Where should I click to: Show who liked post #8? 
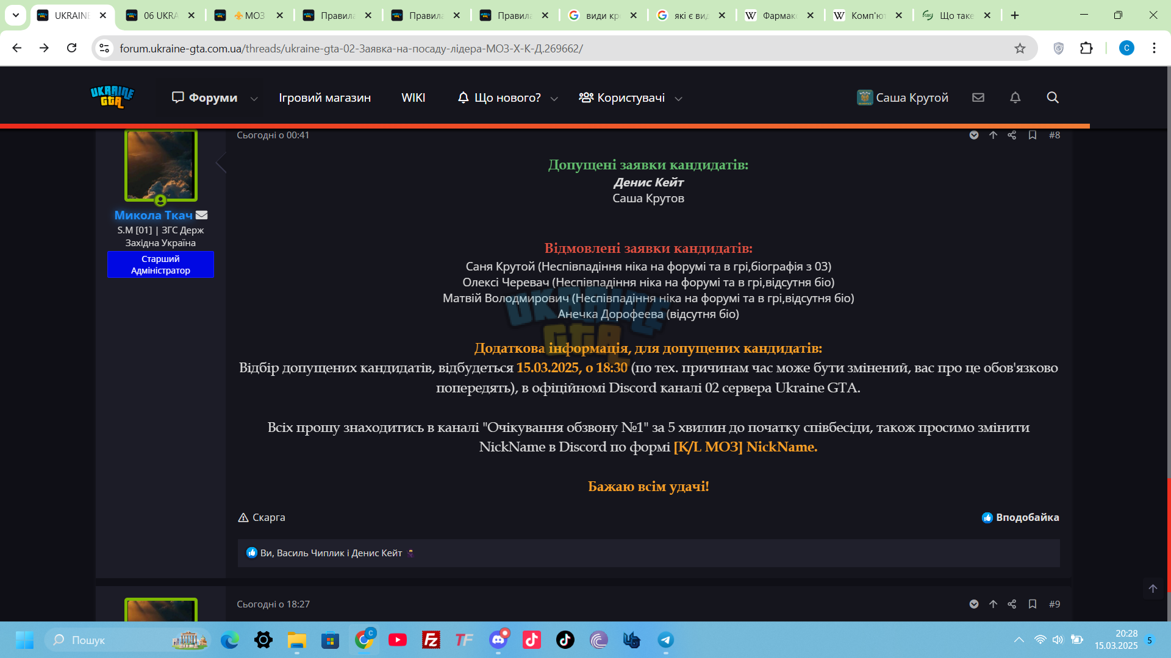(x=331, y=553)
